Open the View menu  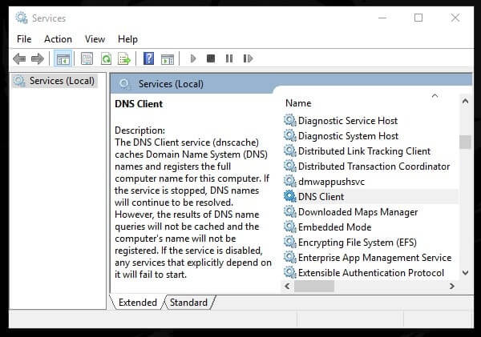95,39
